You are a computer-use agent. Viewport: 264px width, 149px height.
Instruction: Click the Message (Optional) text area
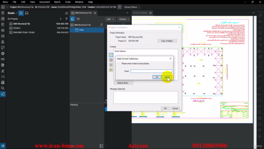(146, 98)
